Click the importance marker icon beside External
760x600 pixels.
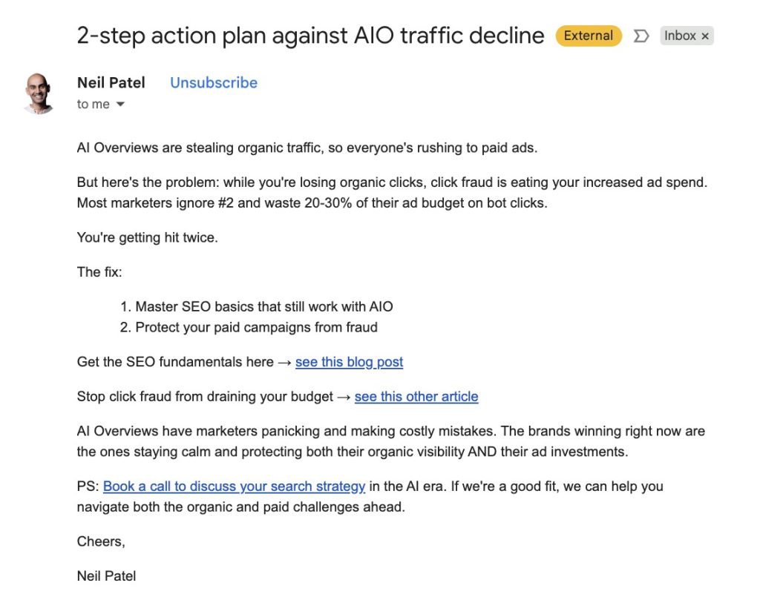click(641, 36)
